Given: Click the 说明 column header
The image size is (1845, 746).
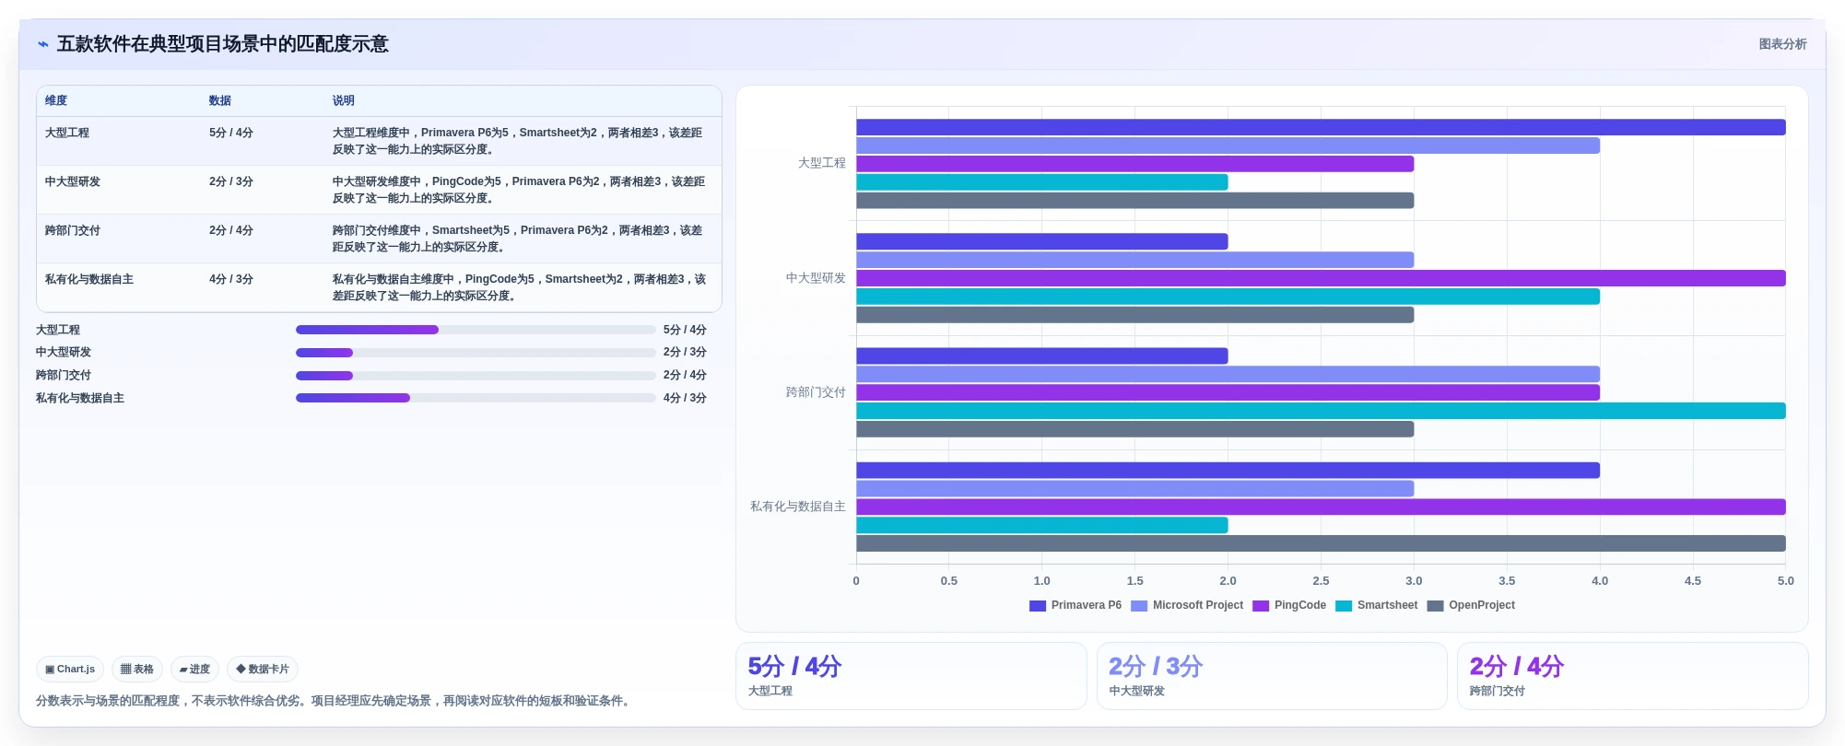Looking at the screenshot, I should 344,101.
